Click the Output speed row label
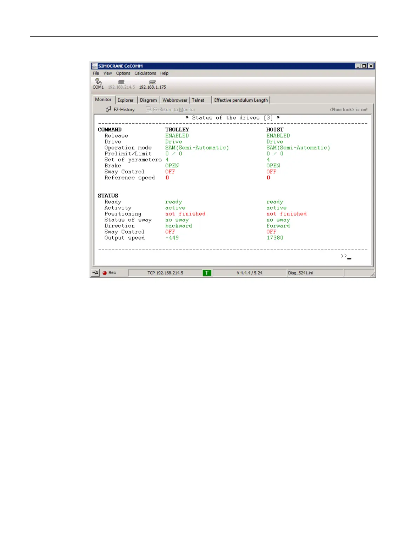Screen dimensions: 418x558 125,238
